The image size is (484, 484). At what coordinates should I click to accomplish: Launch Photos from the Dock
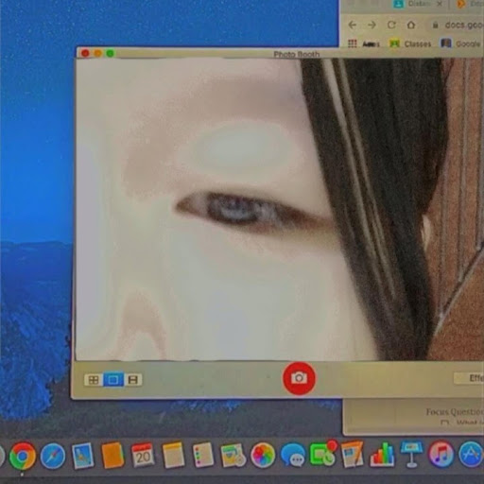[x=263, y=455]
